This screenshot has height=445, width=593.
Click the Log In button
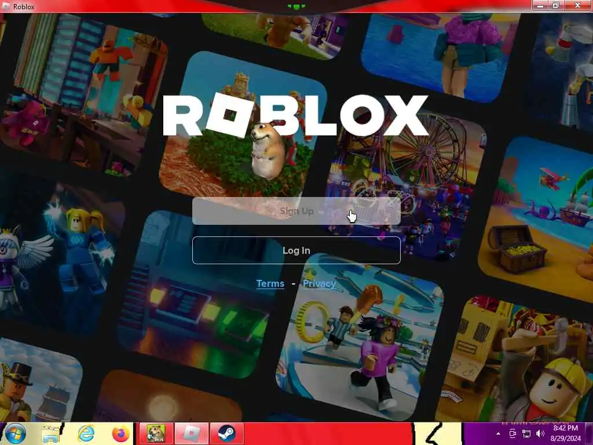pyautogui.click(x=296, y=250)
